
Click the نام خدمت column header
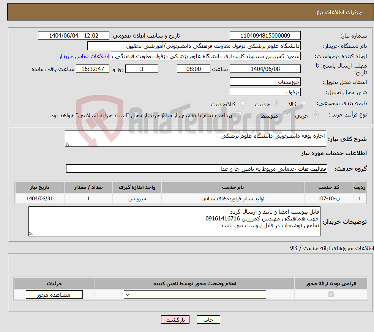(233, 187)
